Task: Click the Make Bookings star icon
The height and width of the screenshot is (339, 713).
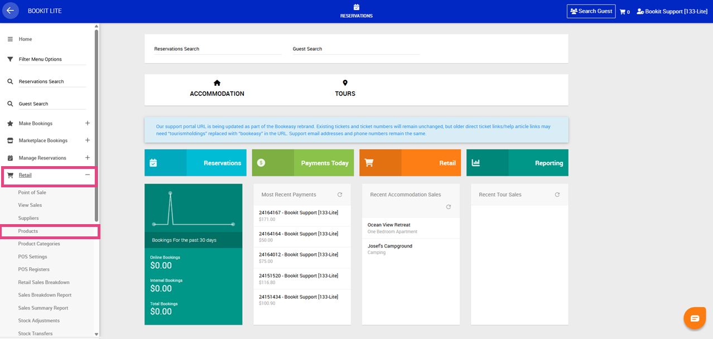Action: tap(10, 123)
